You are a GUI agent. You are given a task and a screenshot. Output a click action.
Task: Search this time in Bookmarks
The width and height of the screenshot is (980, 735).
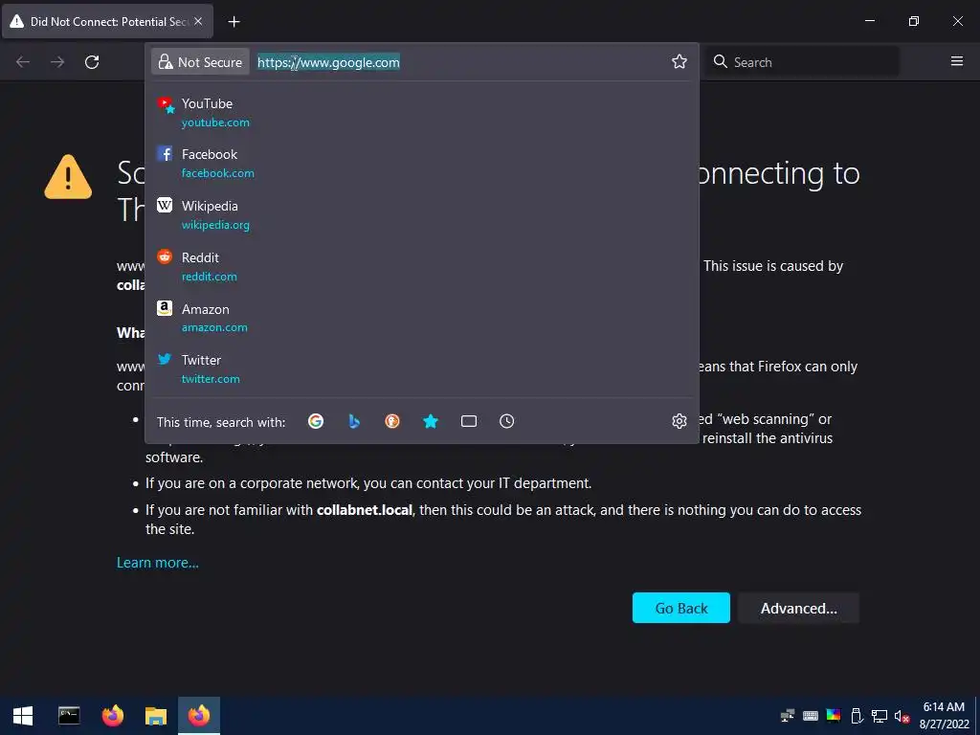point(430,421)
